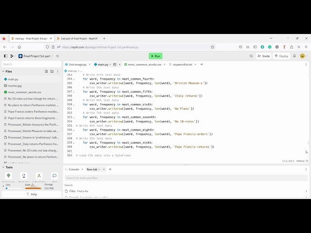Expand the resource usage panel arrow

tap(3, 186)
